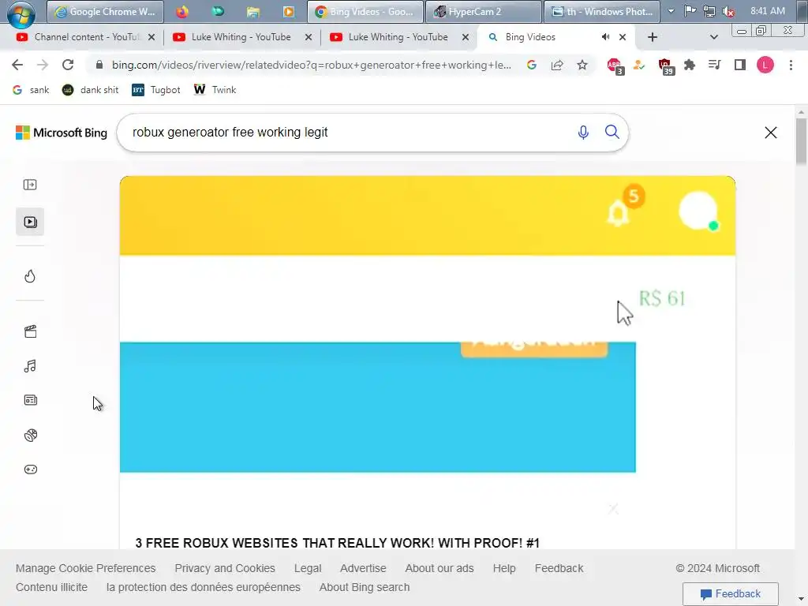The height and width of the screenshot is (606, 808).
Task: Open Trending flame sidebar icon
Action: point(30,276)
